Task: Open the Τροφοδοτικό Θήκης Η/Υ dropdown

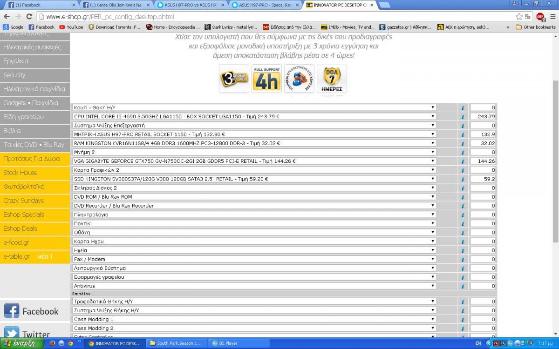Action: tap(254, 302)
